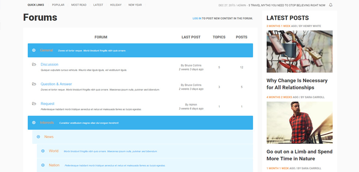Open the Popular quick link
Screen dimensions: 359x172
58,5
